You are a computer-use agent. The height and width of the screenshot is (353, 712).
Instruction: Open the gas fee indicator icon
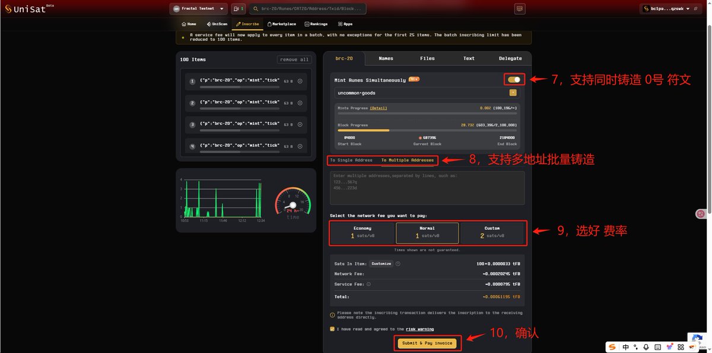click(x=238, y=9)
